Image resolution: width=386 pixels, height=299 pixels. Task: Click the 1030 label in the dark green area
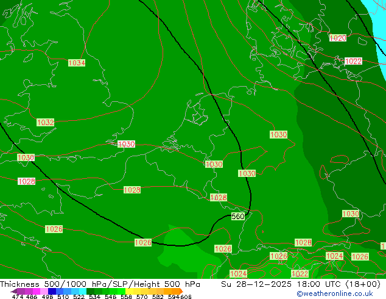point(351,214)
